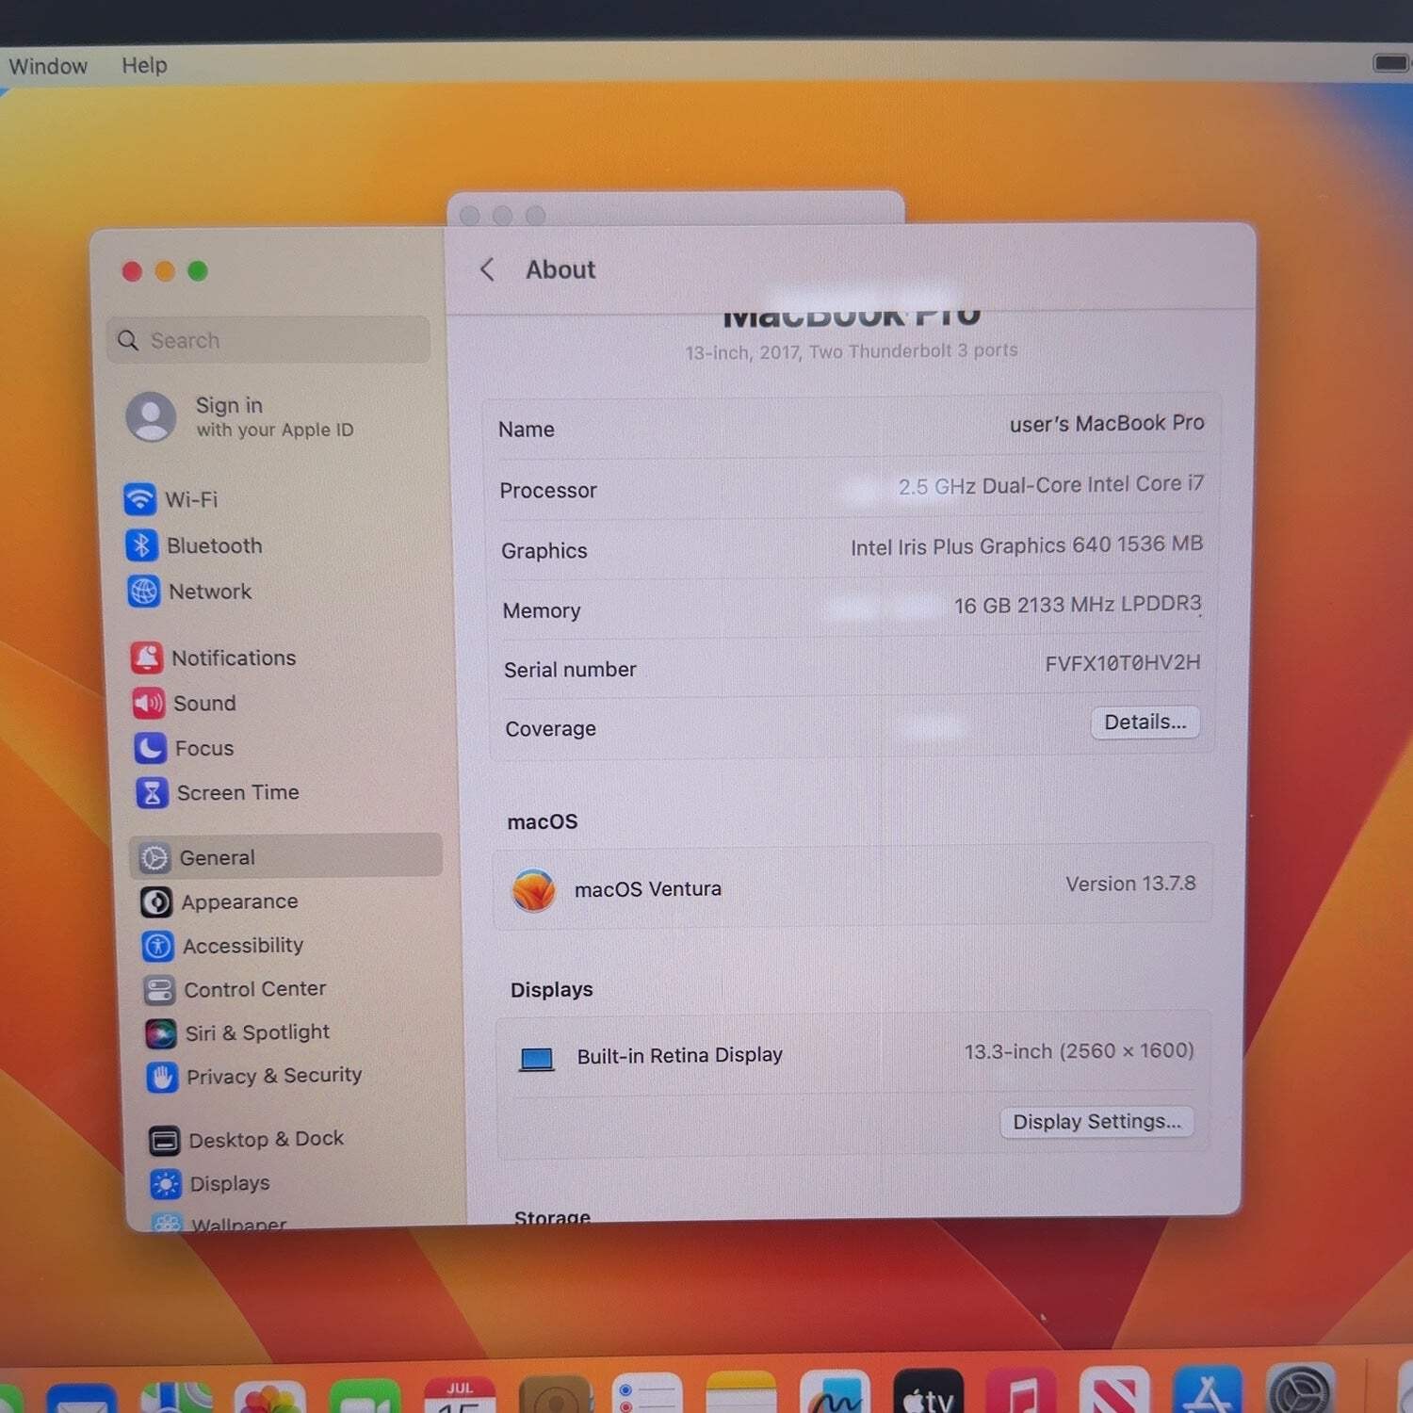Click the Display Settings button
This screenshot has width=1413, height=1413.
1096,1122
